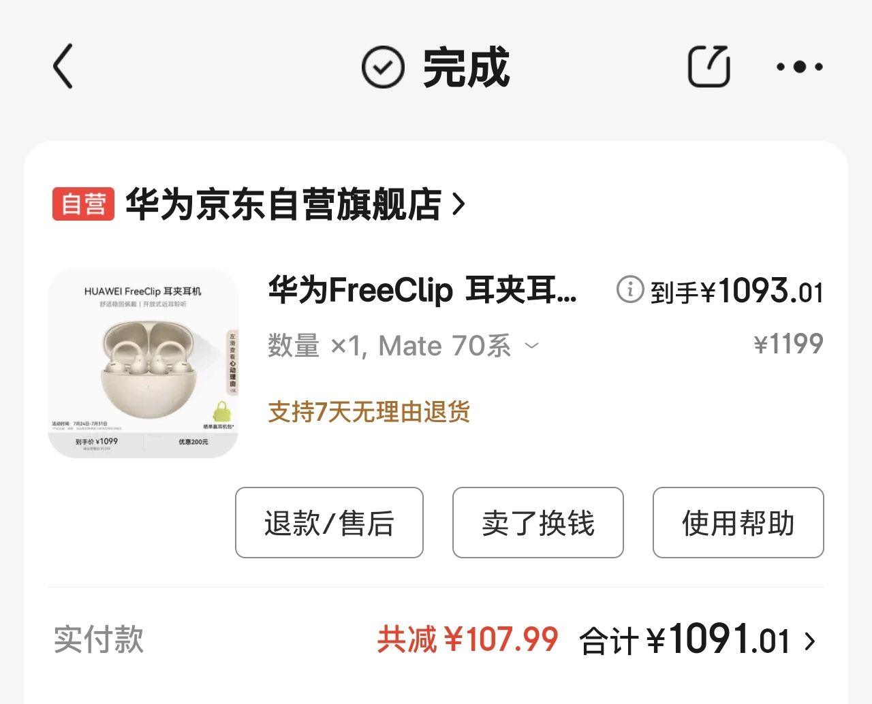Open the share icon in the header

pos(708,66)
